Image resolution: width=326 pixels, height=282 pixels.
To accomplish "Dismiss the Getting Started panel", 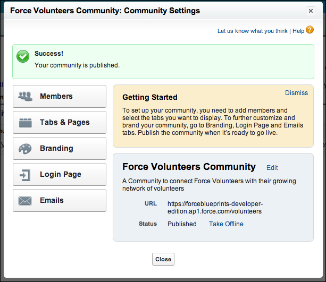I will click(x=296, y=93).
